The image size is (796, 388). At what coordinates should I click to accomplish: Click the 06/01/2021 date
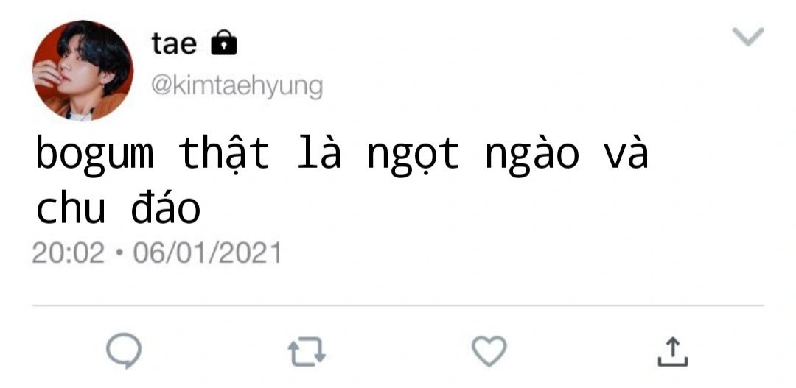[207, 253]
